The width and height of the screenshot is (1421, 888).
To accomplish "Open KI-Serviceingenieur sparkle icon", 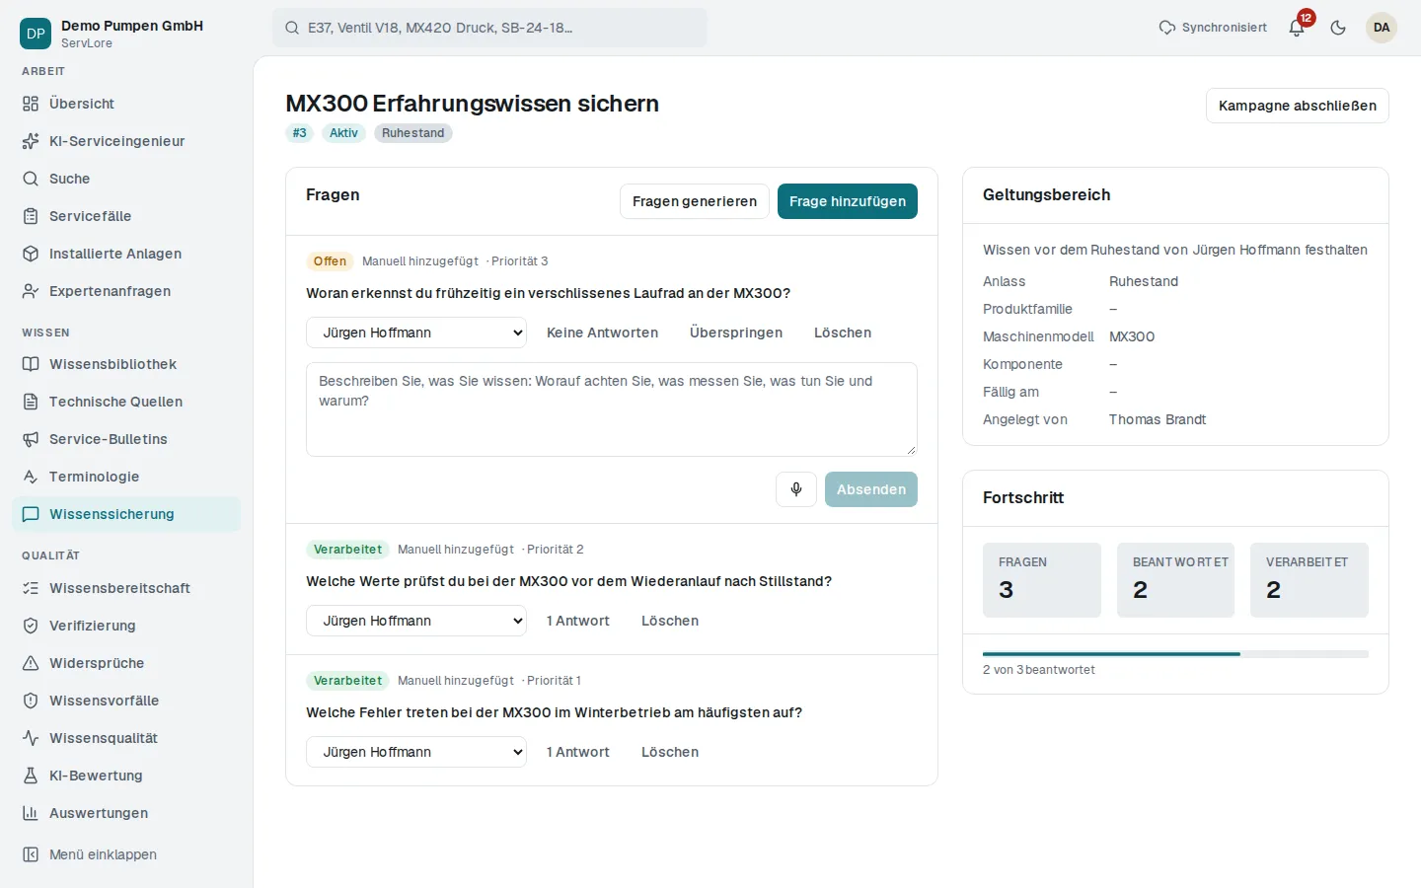I will [x=31, y=141].
